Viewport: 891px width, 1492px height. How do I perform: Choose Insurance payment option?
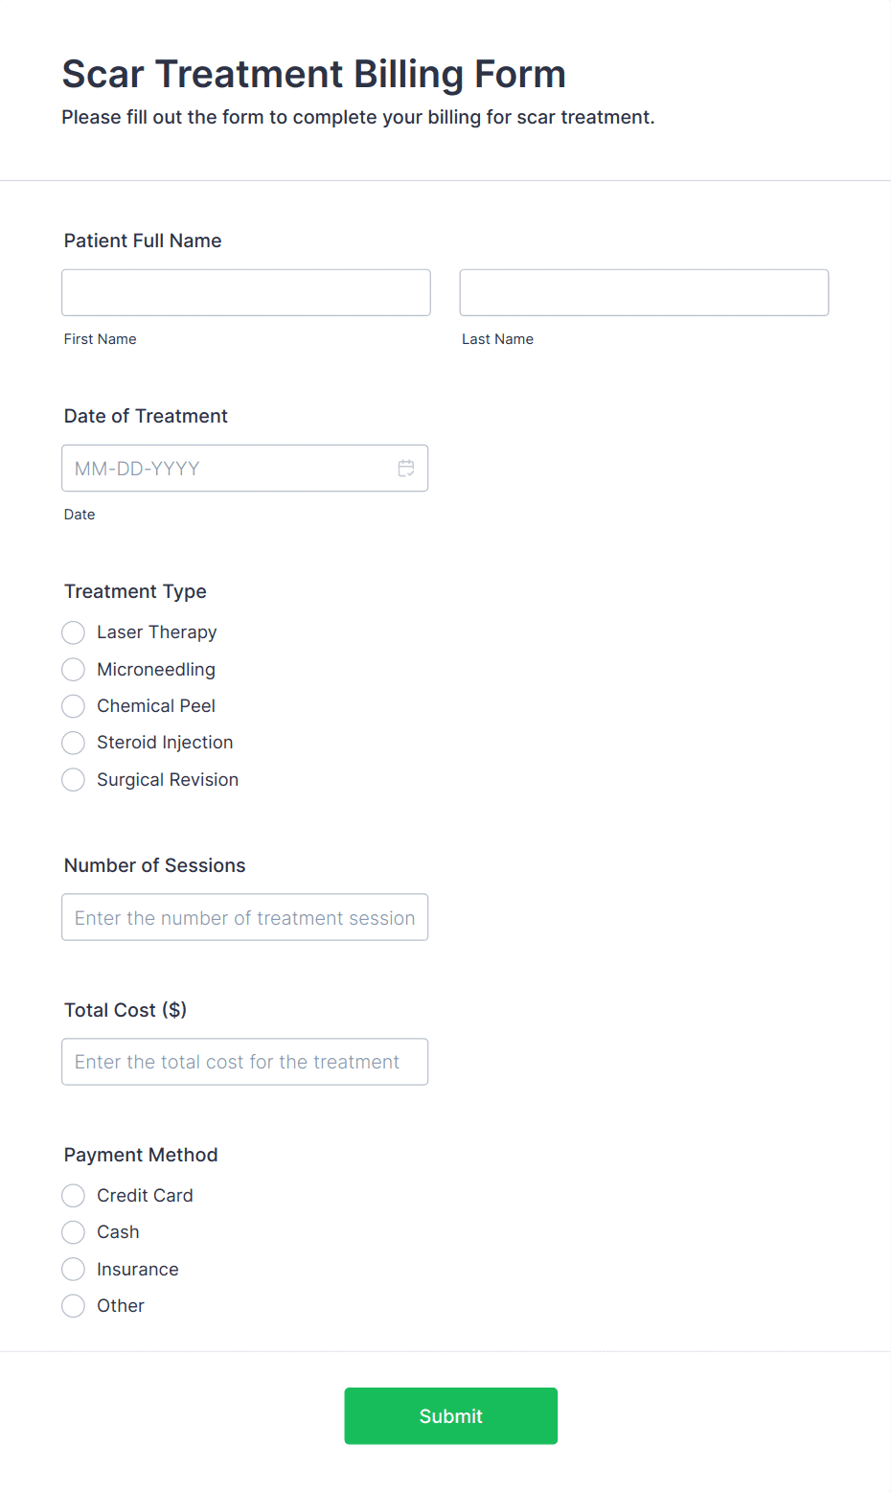coord(74,1270)
